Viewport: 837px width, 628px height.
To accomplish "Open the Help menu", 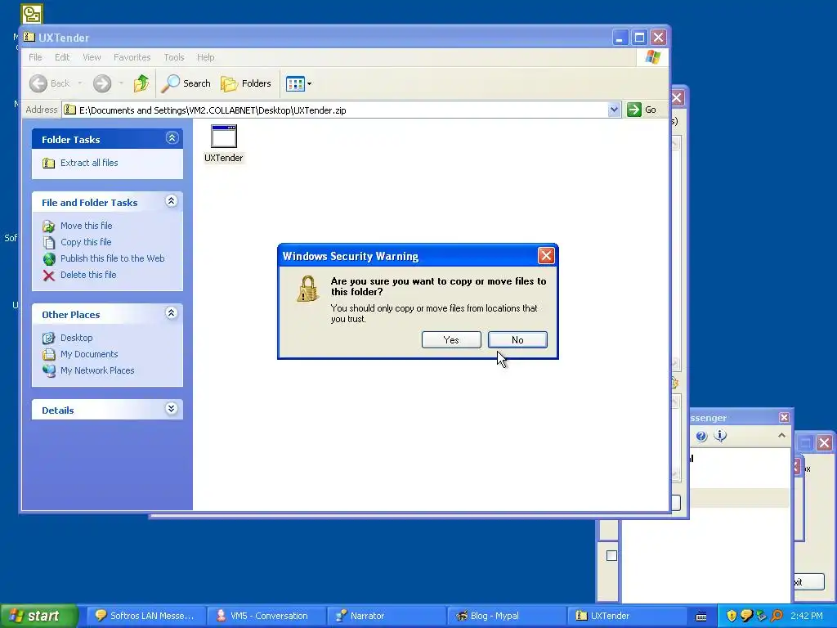I will (x=205, y=57).
